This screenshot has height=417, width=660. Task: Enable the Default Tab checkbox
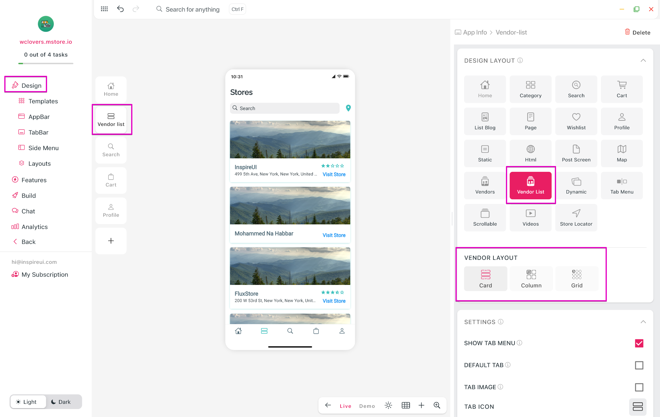tap(639, 365)
